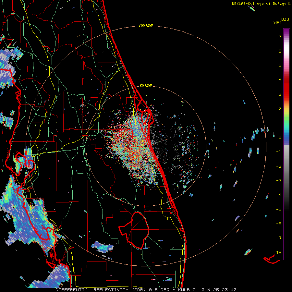292x292 pixels.
Task: Click the color scale value -2
Action: pyautogui.click(x=279, y=166)
